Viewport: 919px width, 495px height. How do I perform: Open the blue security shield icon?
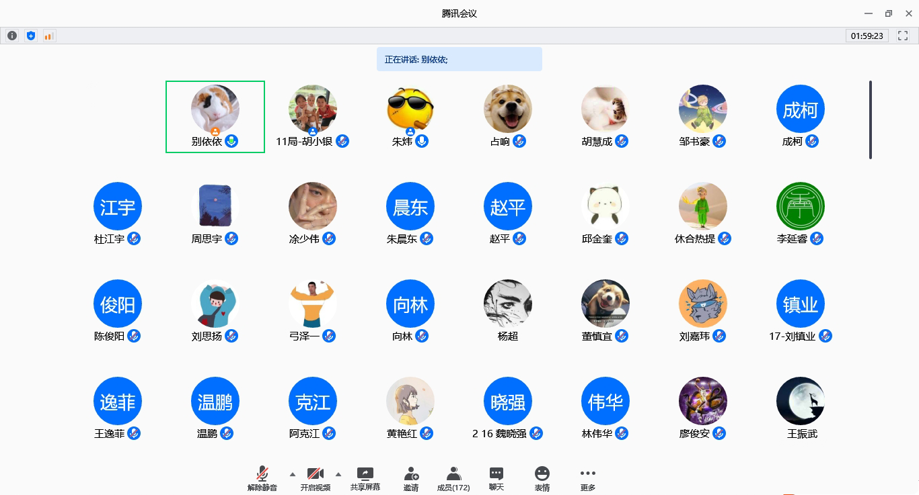[x=30, y=36]
